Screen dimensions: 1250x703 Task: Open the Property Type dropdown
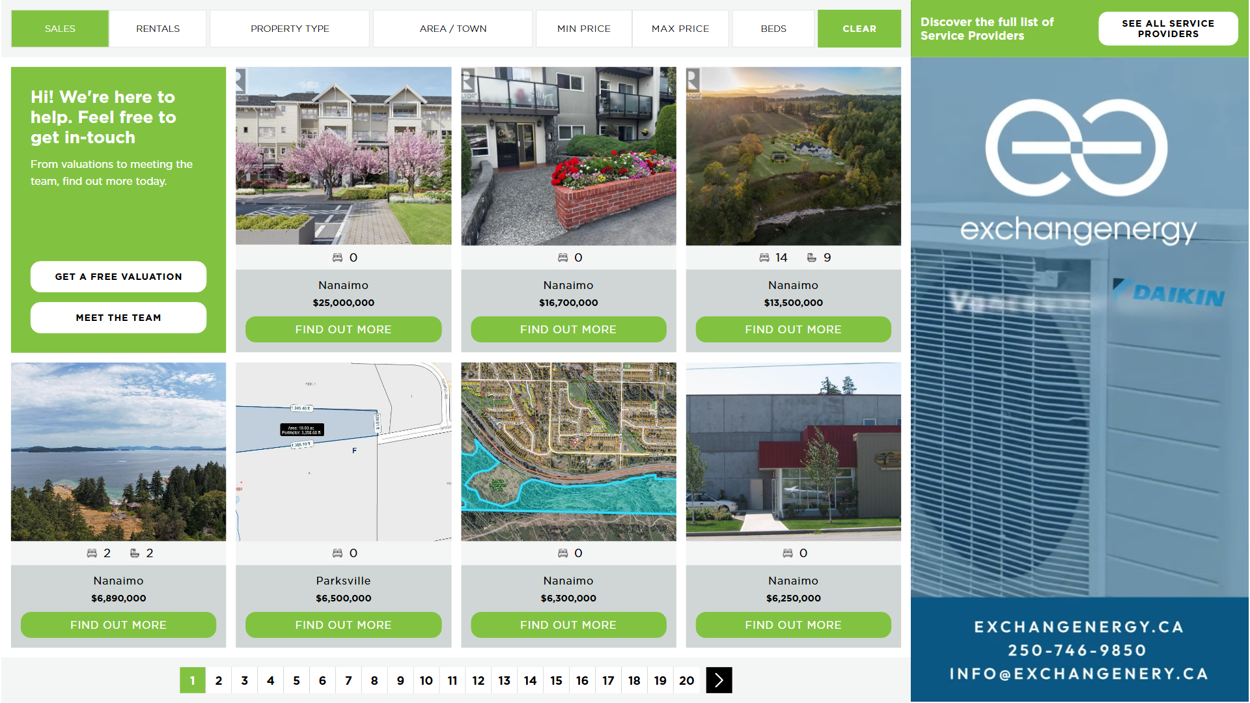pos(290,29)
